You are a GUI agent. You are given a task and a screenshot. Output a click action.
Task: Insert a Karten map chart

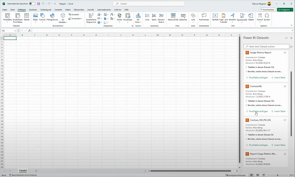120,18
